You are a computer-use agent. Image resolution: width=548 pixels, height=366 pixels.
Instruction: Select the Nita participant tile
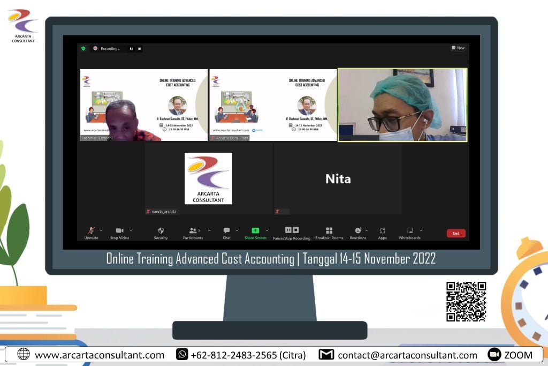coord(338,178)
